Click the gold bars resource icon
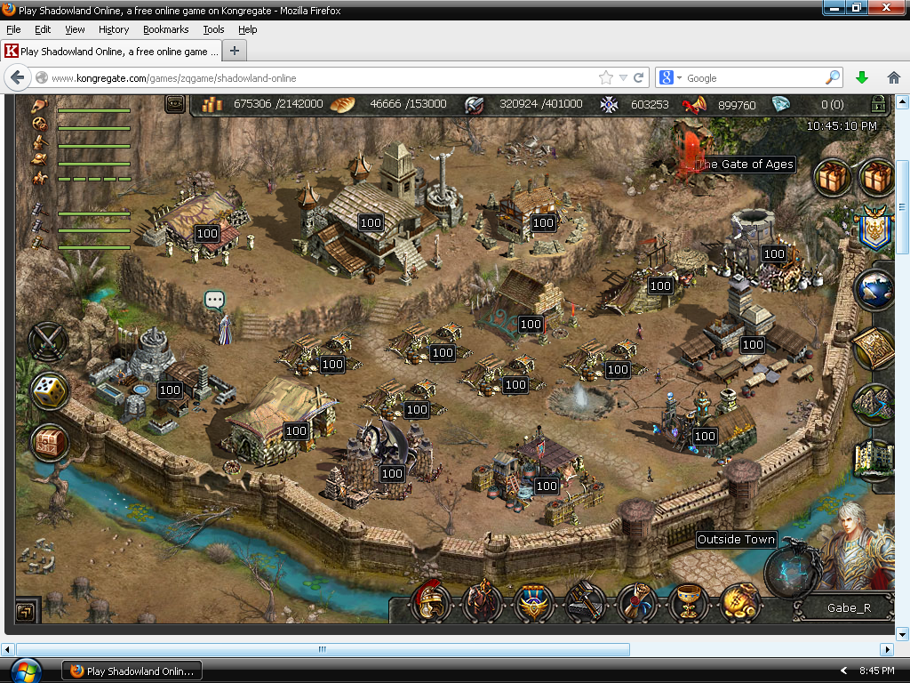This screenshot has width=910, height=683. (212, 105)
